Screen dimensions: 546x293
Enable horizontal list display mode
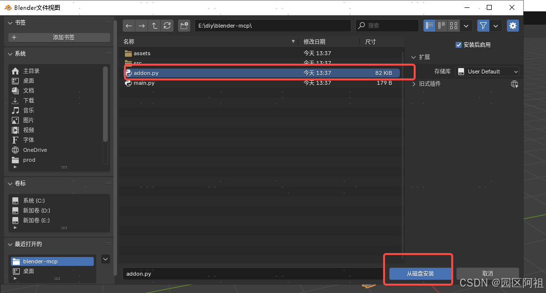click(441, 26)
